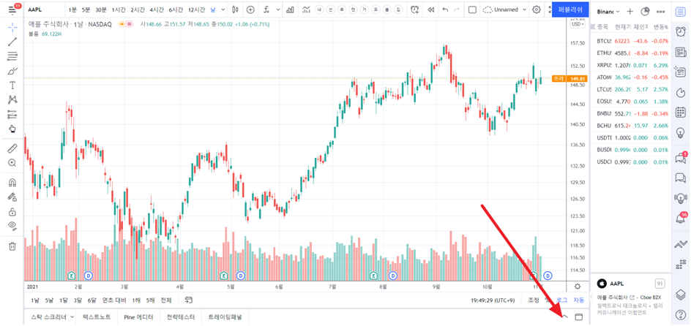The width and height of the screenshot is (691, 326).
Task: Toggle 조정 adjusted data option
Action: point(534,300)
